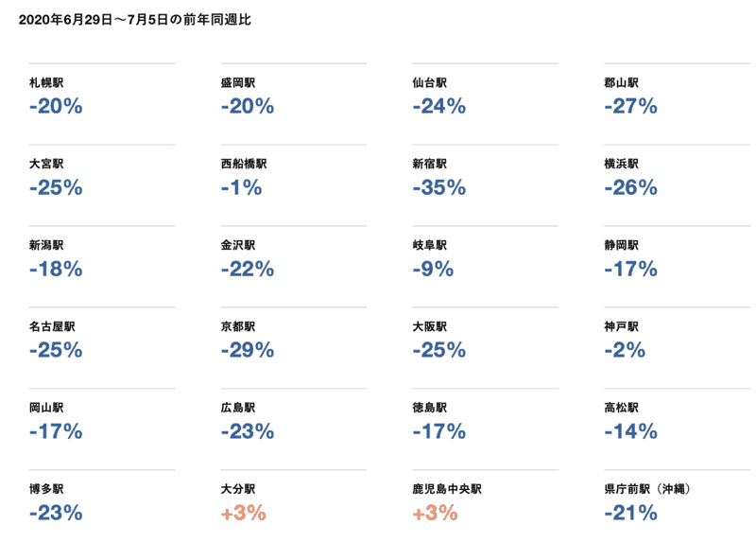Click the 博多駅 -23% value

[56, 513]
